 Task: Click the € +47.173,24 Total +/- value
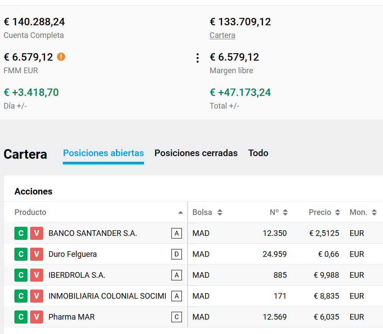(x=240, y=92)
